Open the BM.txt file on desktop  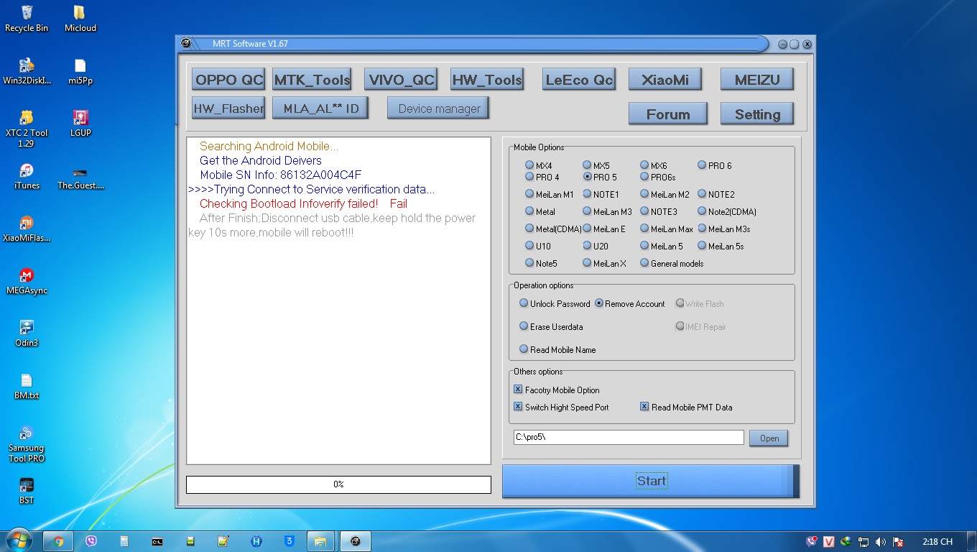click(27, 386)
